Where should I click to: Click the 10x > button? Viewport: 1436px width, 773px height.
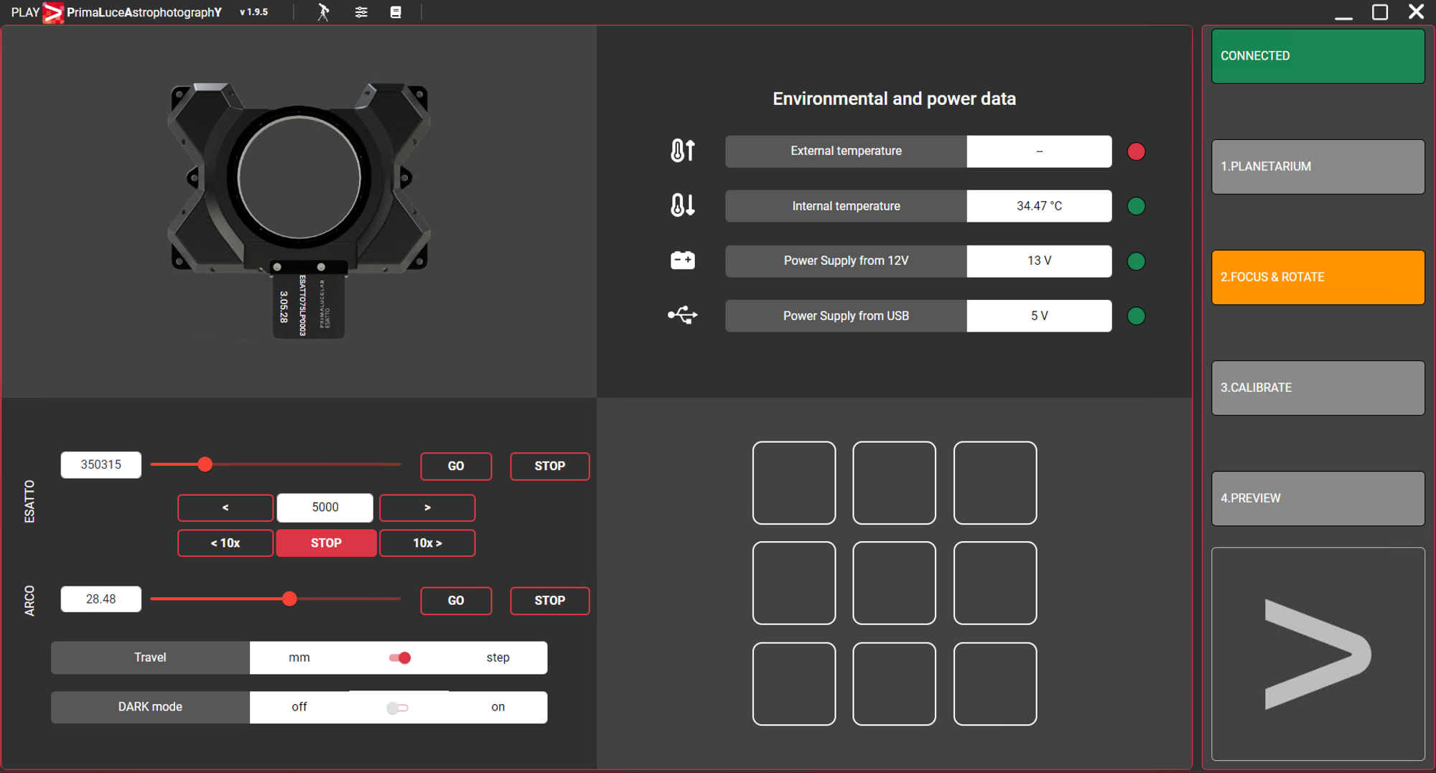click(427, 543)
